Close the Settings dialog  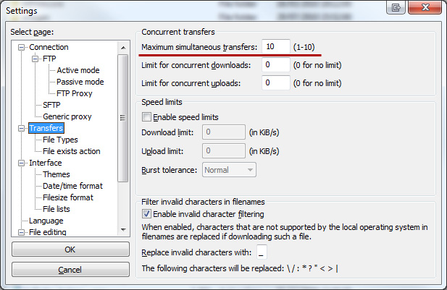pyautogui.click(x=425, y=7)
